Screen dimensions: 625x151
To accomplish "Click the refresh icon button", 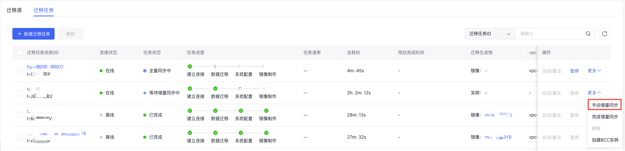I will 604,34.
